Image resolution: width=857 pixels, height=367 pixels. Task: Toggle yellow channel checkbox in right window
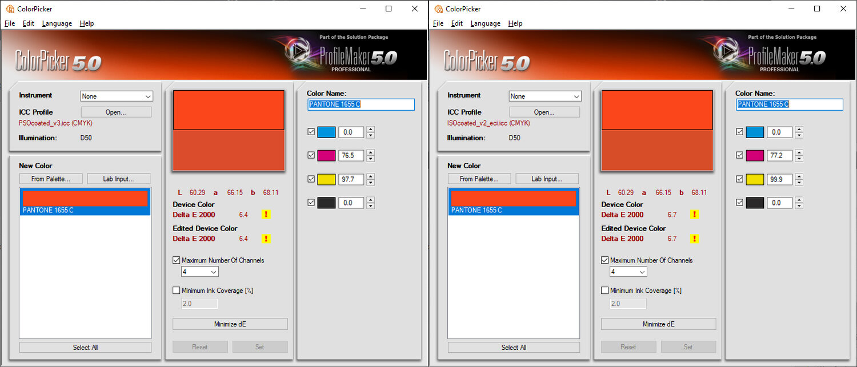click(x=739, y=179)
